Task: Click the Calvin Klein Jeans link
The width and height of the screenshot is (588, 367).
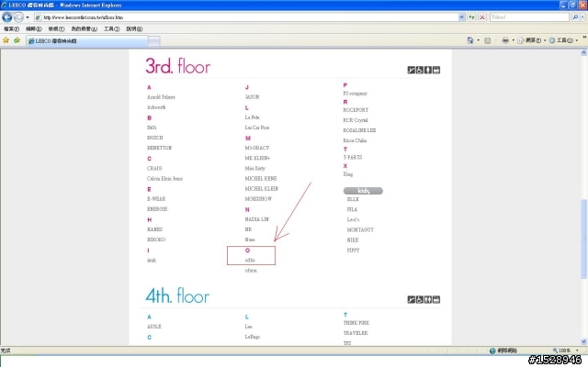Action: [164, 179]
